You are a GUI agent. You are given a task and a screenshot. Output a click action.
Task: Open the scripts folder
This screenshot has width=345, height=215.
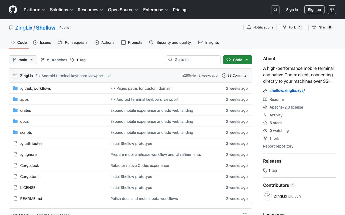tap(26, 132)
